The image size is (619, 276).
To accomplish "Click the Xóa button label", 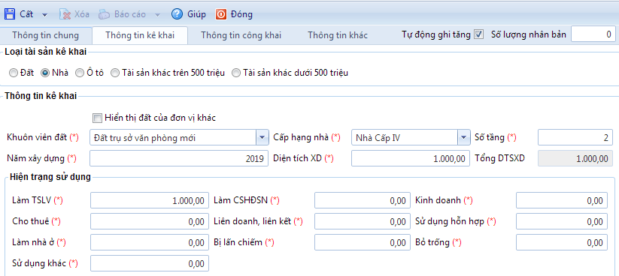I will pos(82,14).
